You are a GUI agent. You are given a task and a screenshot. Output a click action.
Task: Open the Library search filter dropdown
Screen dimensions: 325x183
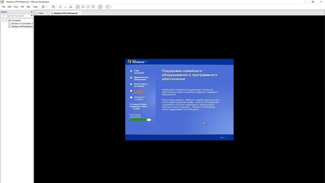[x=31, y=16]
